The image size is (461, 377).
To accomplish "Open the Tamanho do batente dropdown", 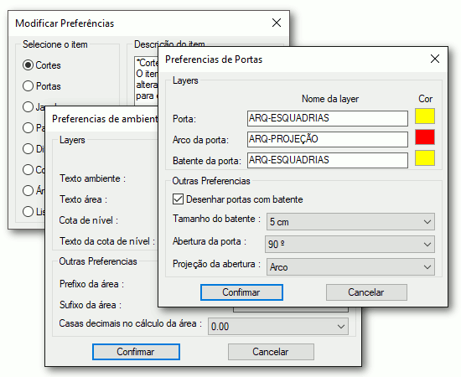I will (x=350, y=221).
